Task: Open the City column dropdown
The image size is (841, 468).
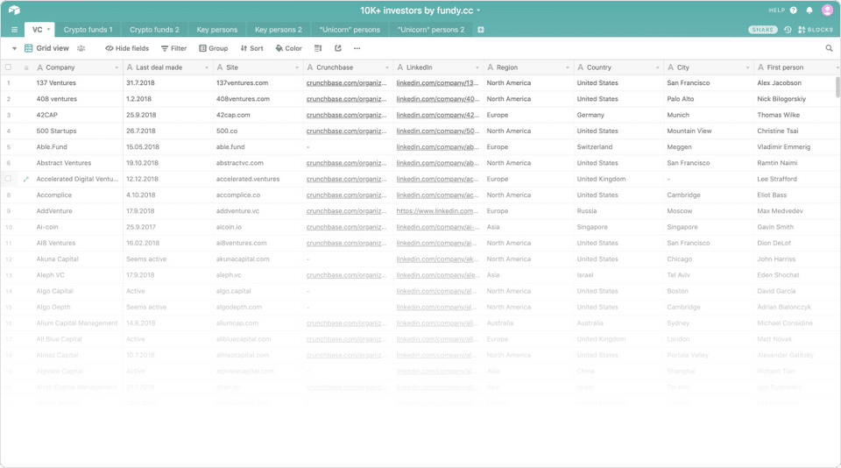Action: pyautogui.click(x=747, y=67)
